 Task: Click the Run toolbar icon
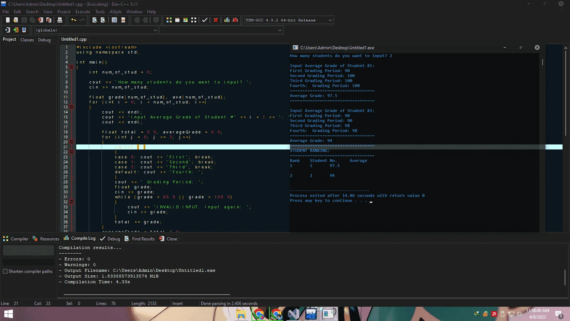coord(177,20)
